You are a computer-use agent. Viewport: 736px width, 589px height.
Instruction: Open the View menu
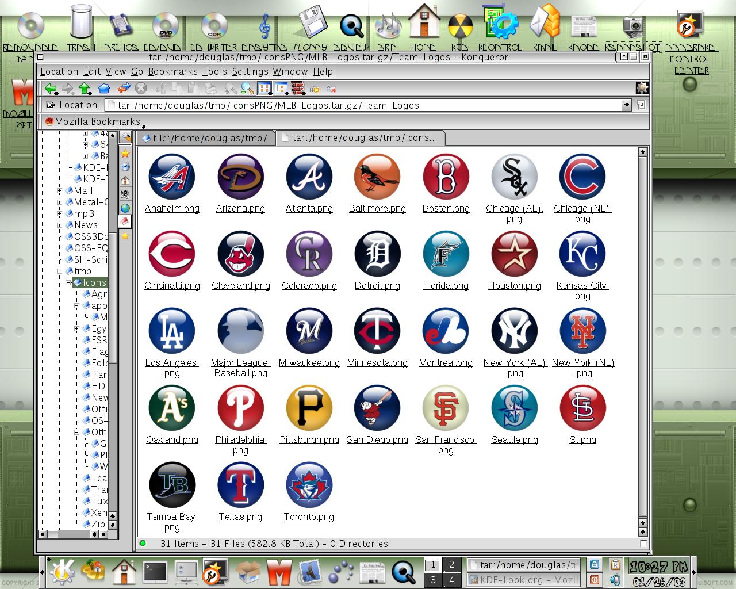coord(116,71)
